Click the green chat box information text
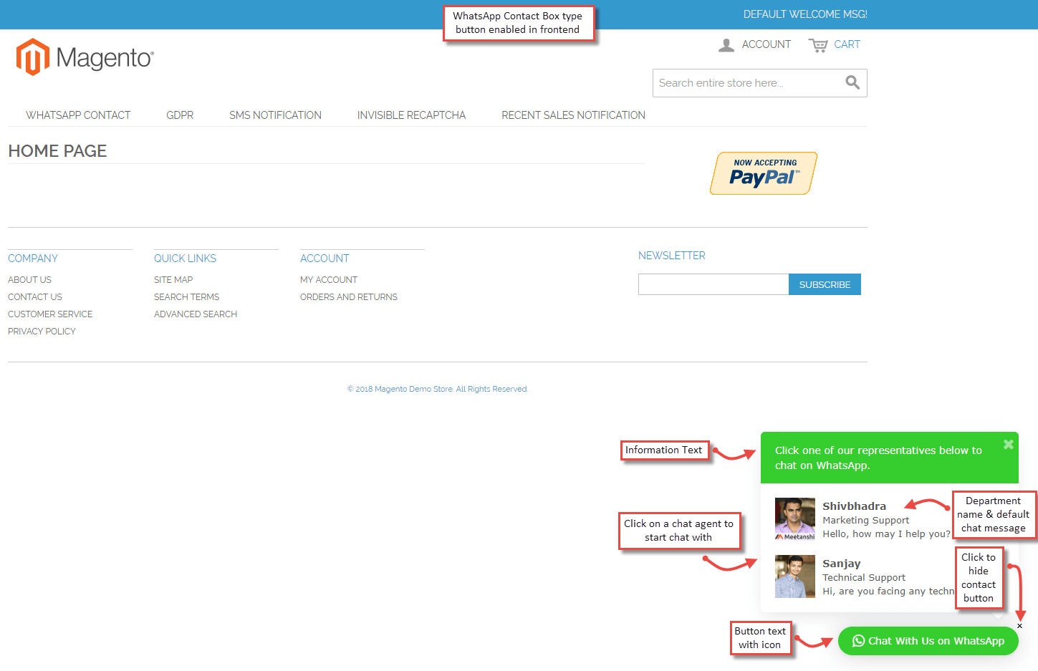 pyautogui.click(x=878, y=458)
